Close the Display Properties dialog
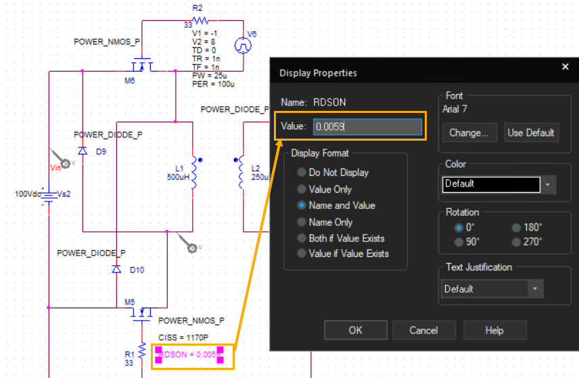579x378 pixels. click(x=565, y=66)
